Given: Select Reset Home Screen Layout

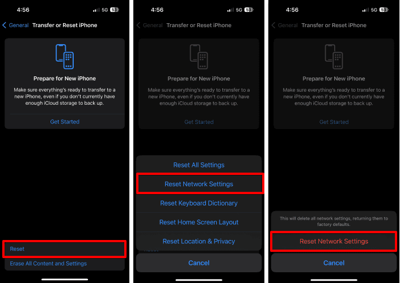Looking at the screenshot, I should (199, 222).
